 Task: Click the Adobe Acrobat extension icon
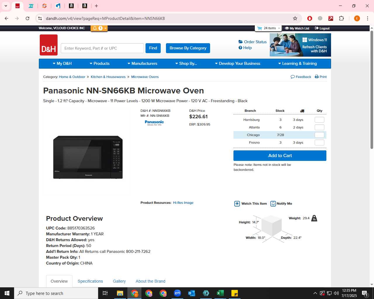(331, 18)
